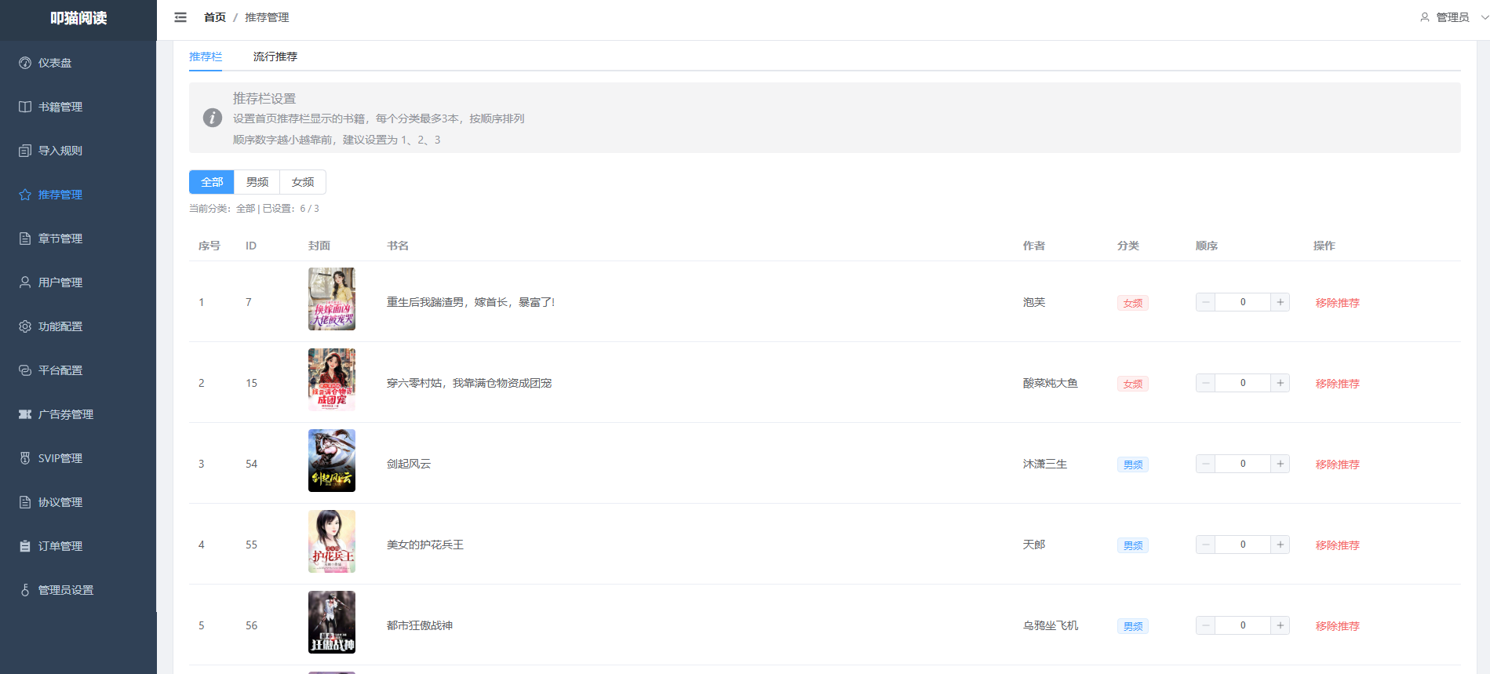Click the SVIP管理 badge icon
Screen dimensions: 1490x674
[x=25, y=458]
